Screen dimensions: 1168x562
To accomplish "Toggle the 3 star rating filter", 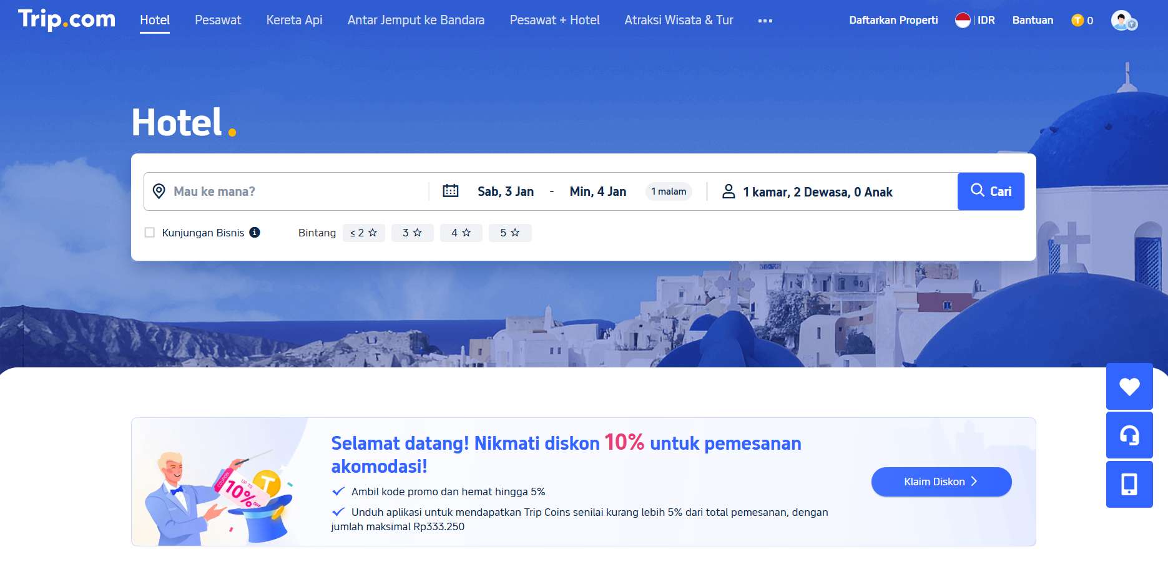I will [412, 233].
